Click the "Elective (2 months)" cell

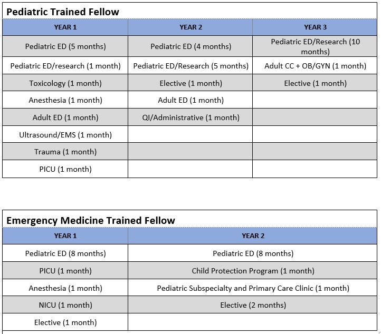[x=253, y=305]
